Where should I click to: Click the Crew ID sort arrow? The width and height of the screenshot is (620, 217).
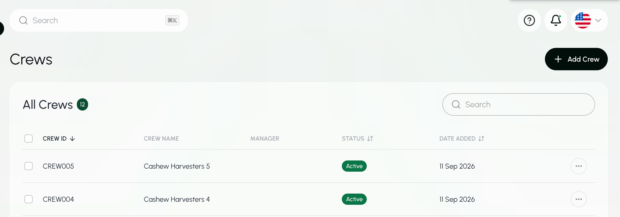coord(72,139)
